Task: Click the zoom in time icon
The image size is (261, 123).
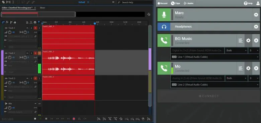Action: tap(110, 119)
